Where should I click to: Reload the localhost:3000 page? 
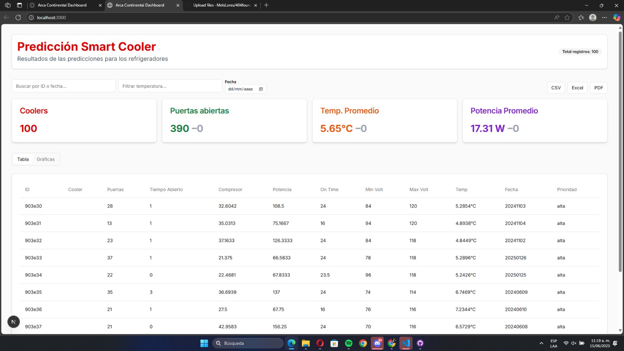[18, 18]
